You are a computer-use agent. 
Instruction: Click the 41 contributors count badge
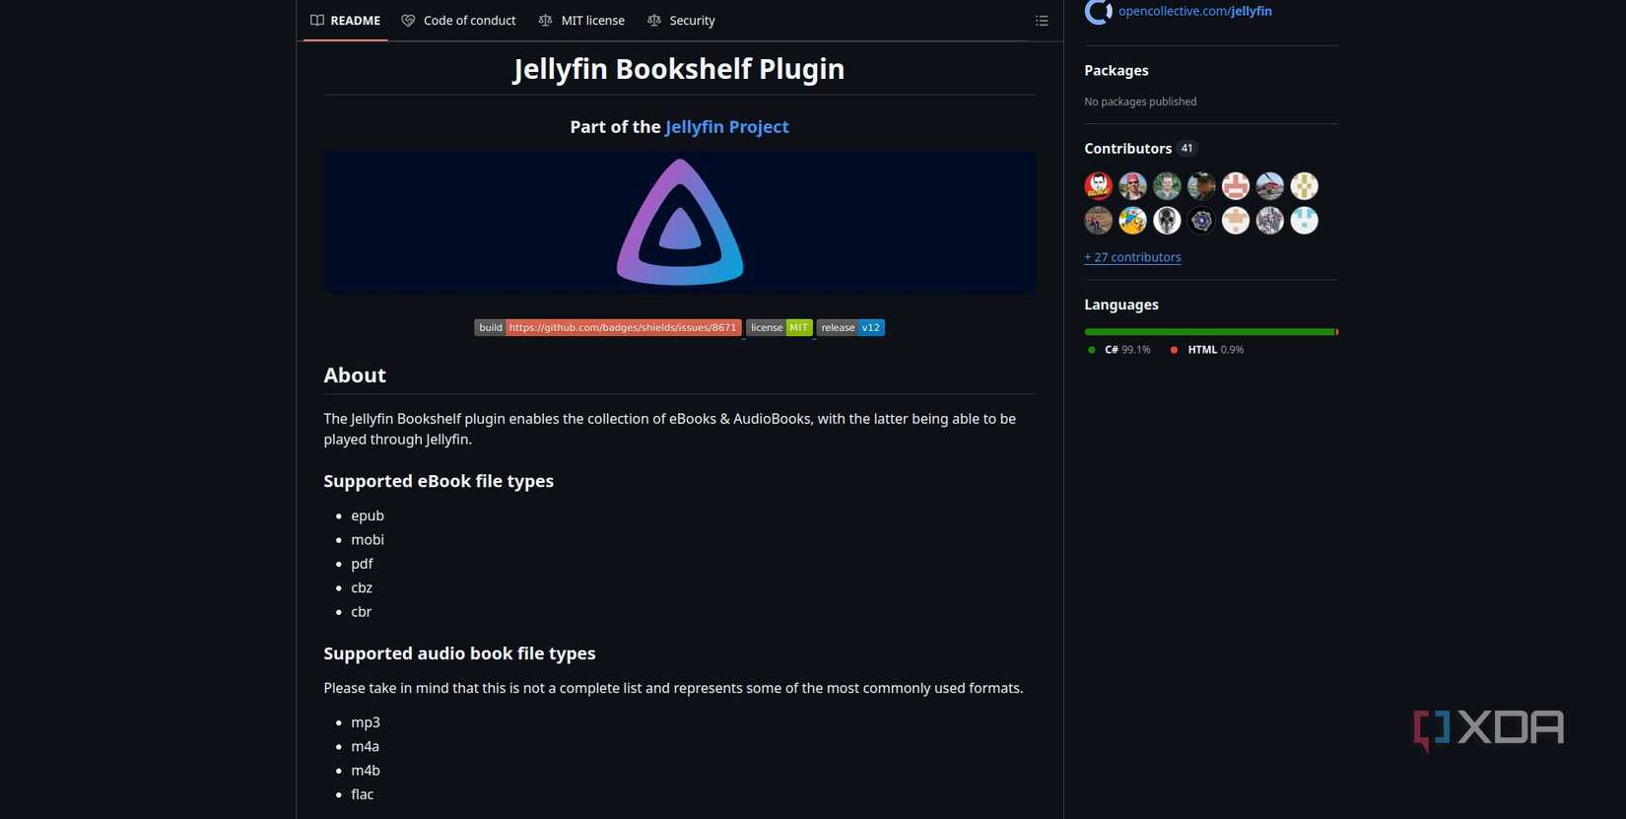click(x=1186, y=148)
